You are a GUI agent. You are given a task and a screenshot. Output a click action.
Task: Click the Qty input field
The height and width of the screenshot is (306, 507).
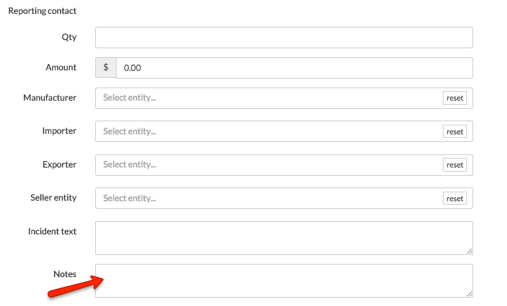pyautogui.click(x=284, y=37)
